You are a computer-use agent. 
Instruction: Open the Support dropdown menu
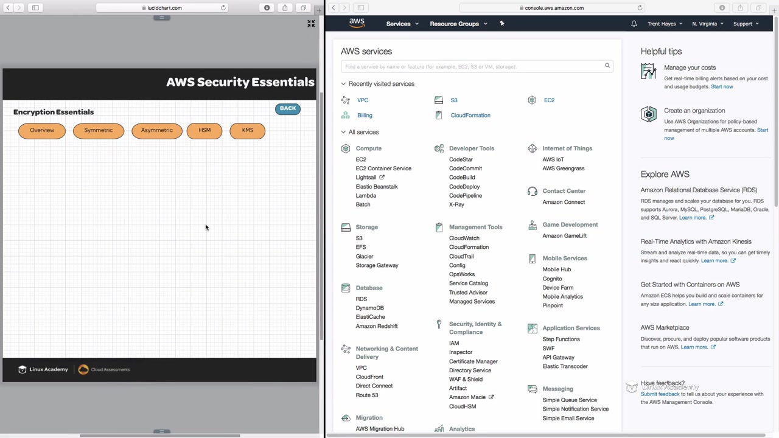pos(746,24)
